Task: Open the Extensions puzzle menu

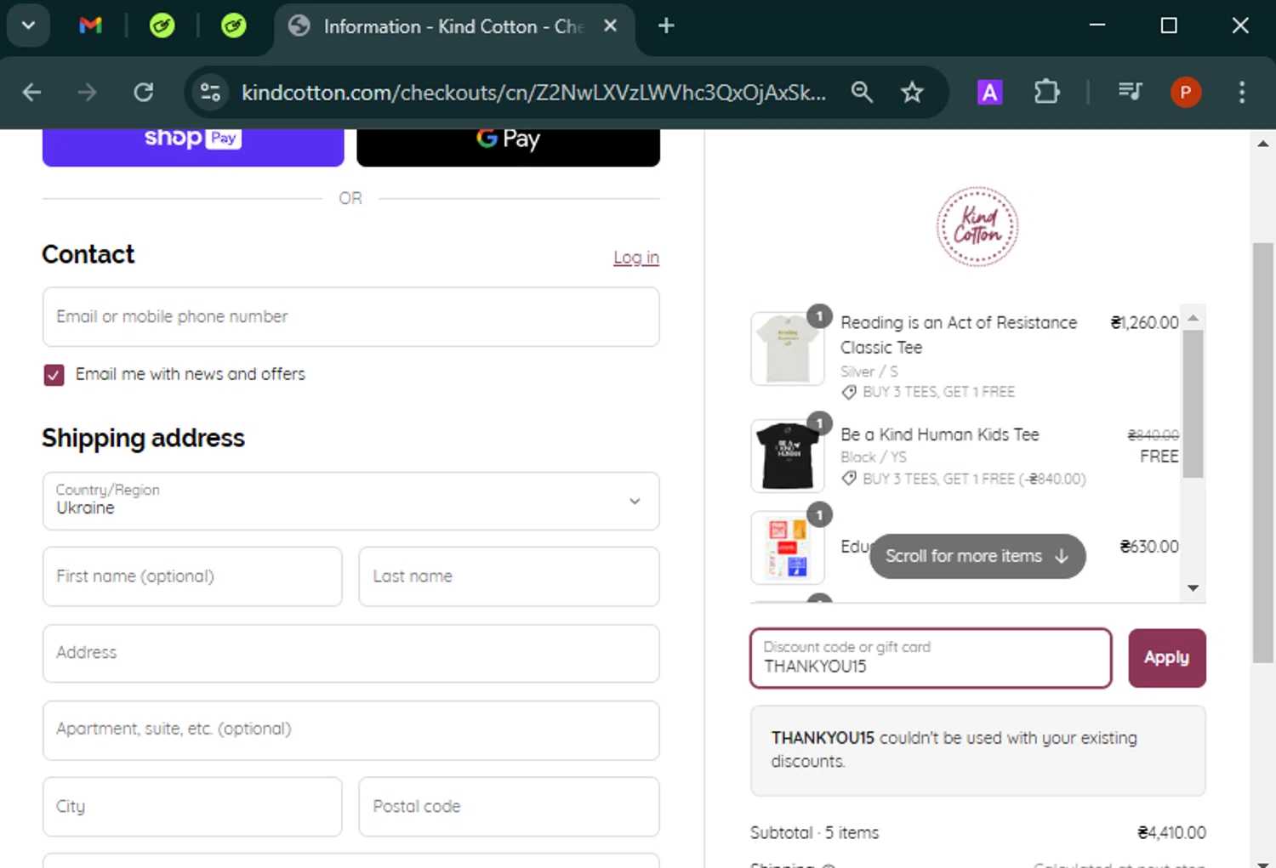Action: click(1046, 92)
